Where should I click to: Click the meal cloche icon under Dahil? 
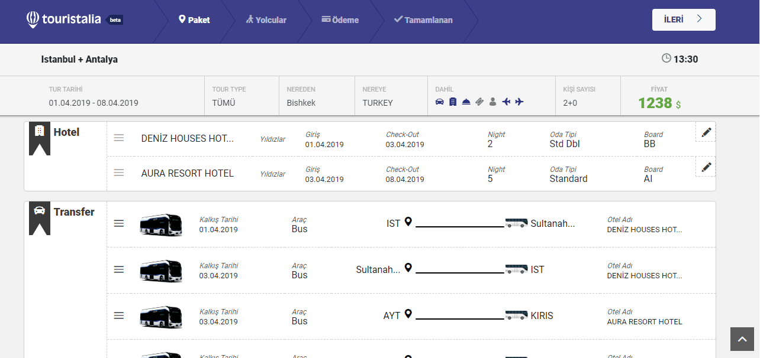click(x=466, y=102)
